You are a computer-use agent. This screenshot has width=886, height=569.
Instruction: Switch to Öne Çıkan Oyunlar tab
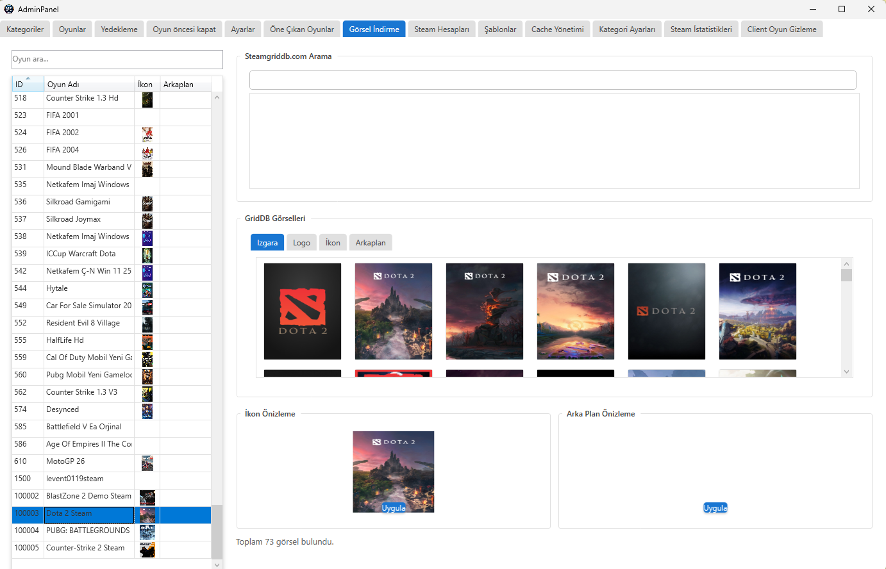[x=302, y=29]
